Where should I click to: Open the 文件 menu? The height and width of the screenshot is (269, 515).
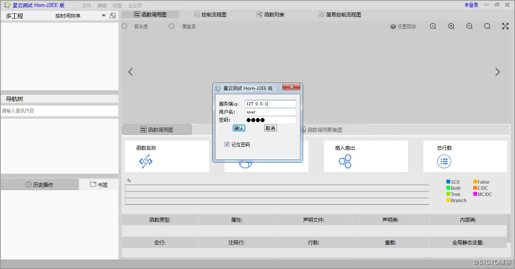(x=87, y=5)
